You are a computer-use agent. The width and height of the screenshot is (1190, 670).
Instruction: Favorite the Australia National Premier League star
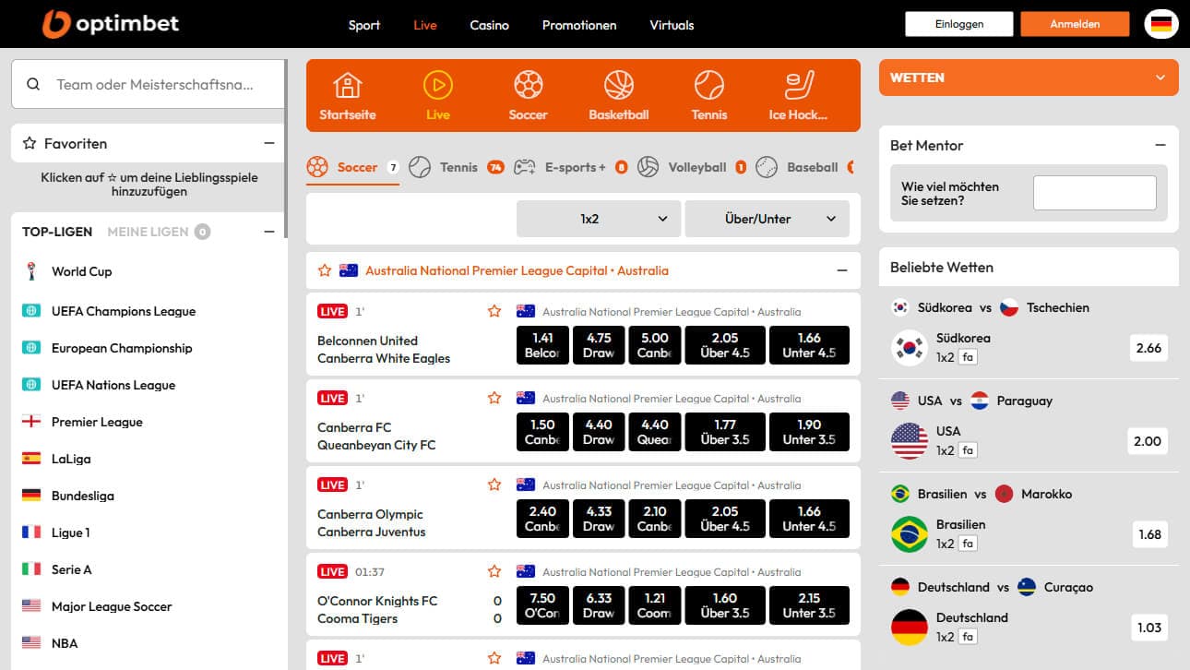[325, 270]
